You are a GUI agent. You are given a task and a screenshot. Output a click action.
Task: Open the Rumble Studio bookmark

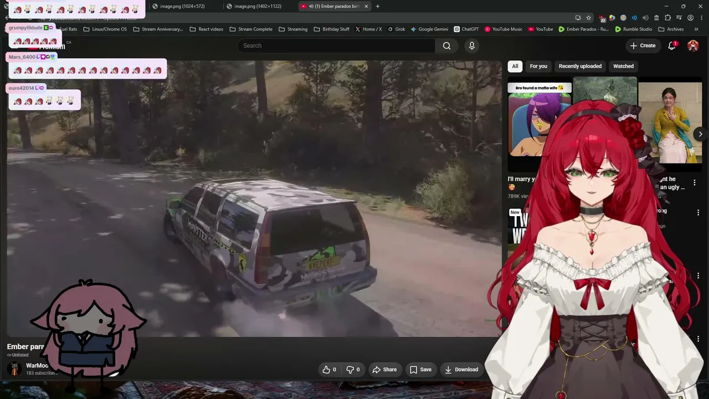[634, 29]
